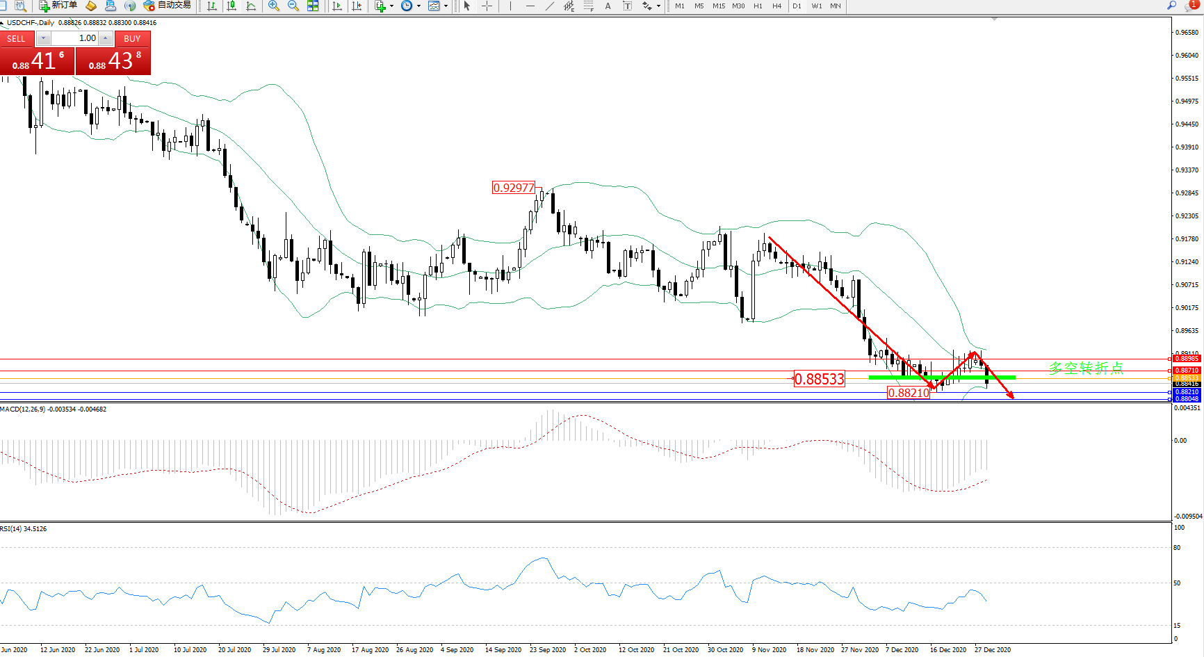This screenshot has width=1204, height=657.
Task: Expand the periodicity clock dropdown arrow
Action: (x=418, y=6)
